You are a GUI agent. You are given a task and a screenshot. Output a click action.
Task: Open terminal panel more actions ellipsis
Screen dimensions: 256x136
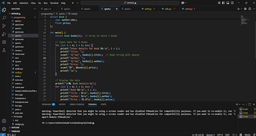(x=244, y=104)
